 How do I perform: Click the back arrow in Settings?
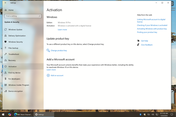(x=6, y=3)
